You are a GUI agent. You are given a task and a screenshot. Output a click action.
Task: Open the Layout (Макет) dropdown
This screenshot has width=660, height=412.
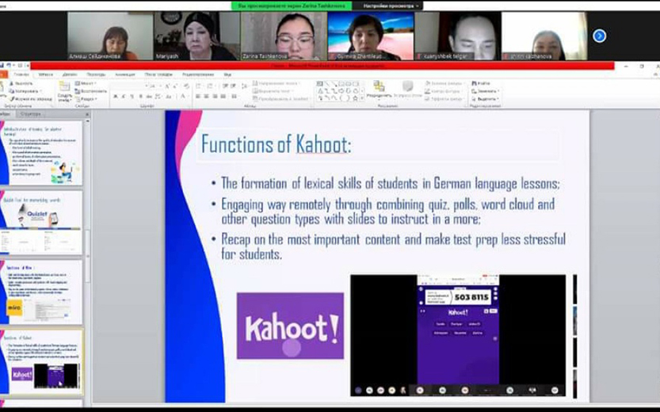pos(86,83)
